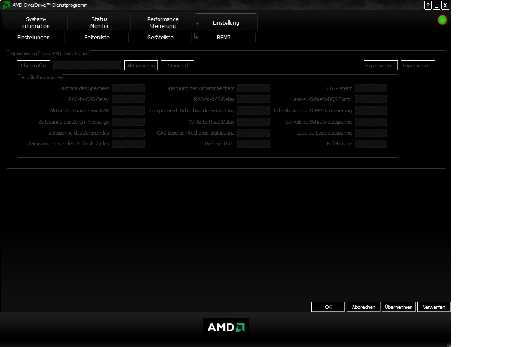522x347 pixels.
Task: Click the CAS-Lese-zu-Precharge-Zeitspanne field
Action: pos(253,133)
